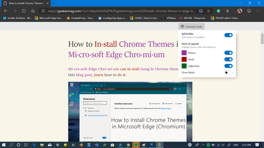Open the Settings and more ellipsis menu
Screen dimensions: 264x148
tap(258, 11)
